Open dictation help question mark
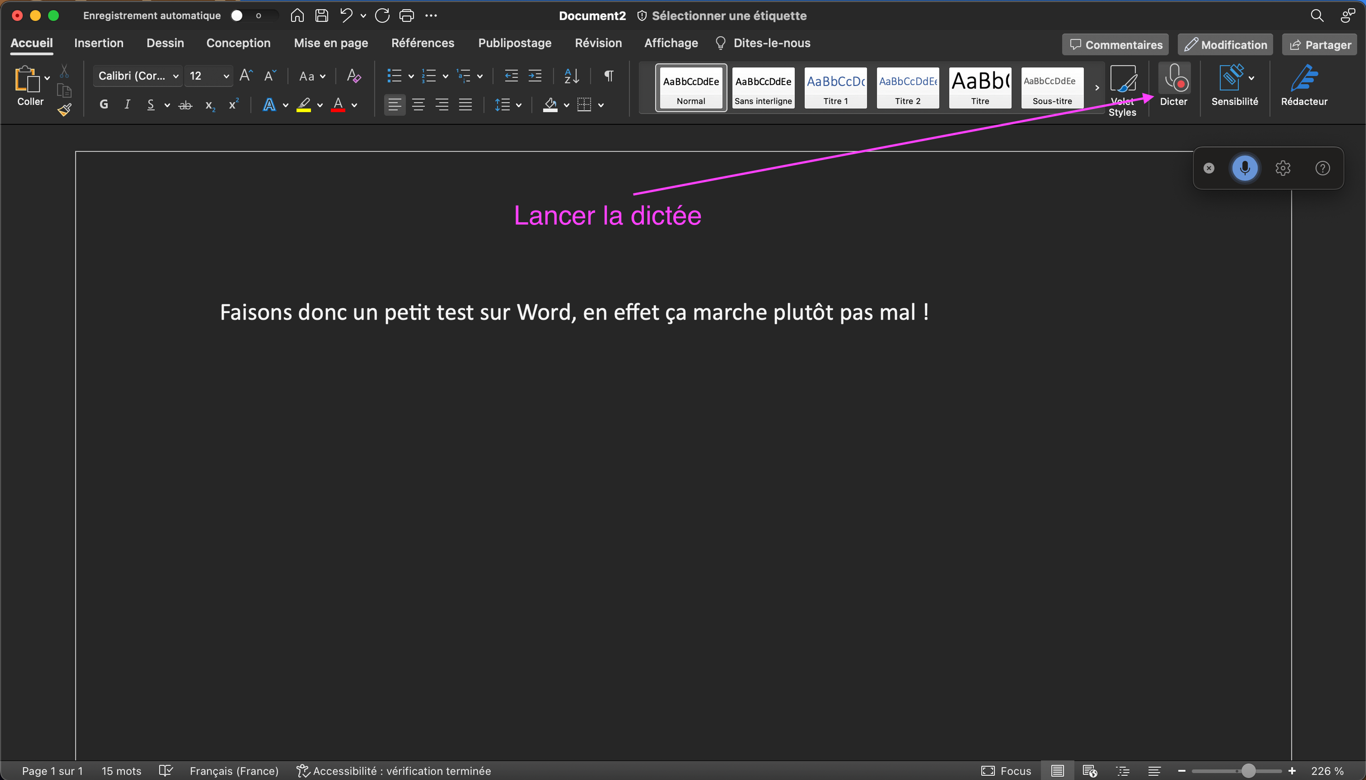Image resolution: width=1366 pixels, height=780 pixels. [x=1323, y=168]
